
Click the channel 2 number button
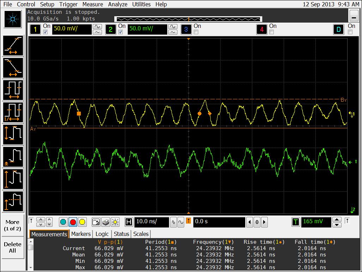(110, 29)
